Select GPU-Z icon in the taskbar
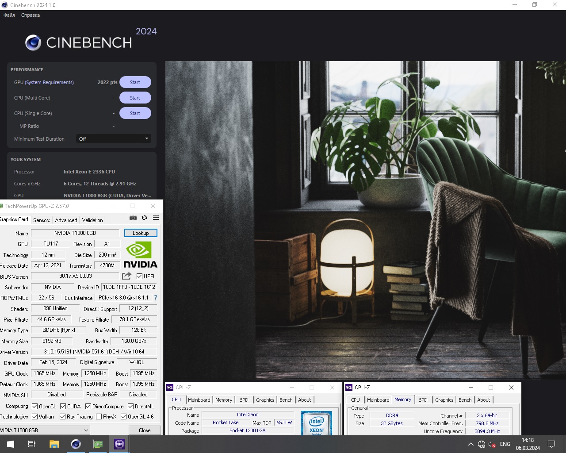The width and height of the screenshot is (566, 453). (x=98, y=444)
